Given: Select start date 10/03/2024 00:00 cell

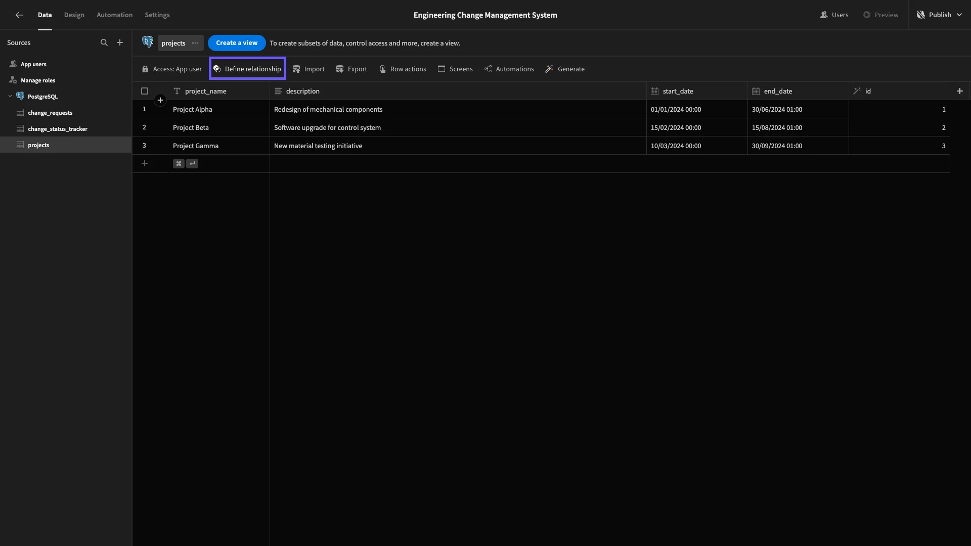Looking at the screenshot, I should pyautogui.click(x=697, y=146).
